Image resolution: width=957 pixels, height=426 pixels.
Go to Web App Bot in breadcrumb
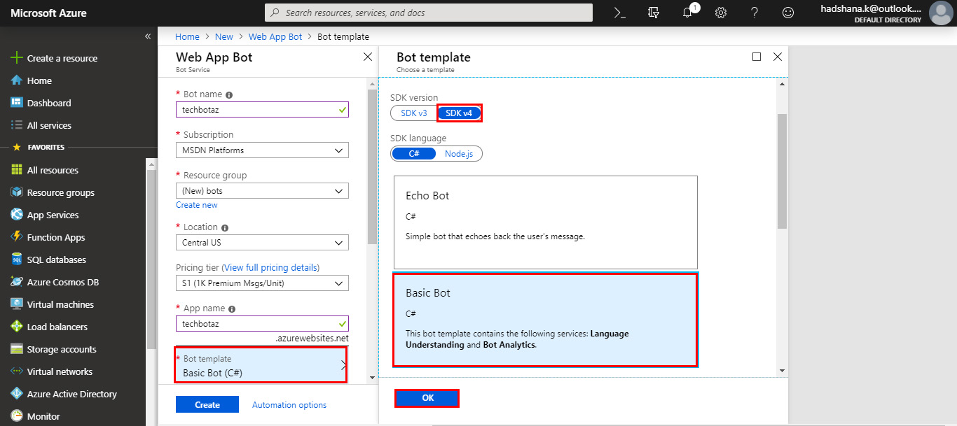tap(275, 36)
